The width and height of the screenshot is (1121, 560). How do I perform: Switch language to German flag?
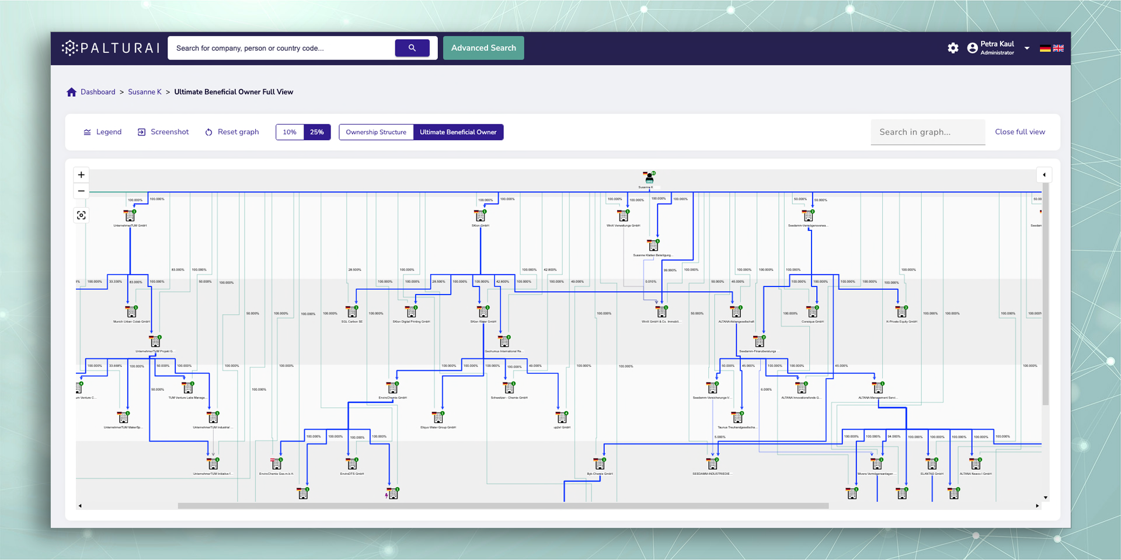(x=1045, y=48)
